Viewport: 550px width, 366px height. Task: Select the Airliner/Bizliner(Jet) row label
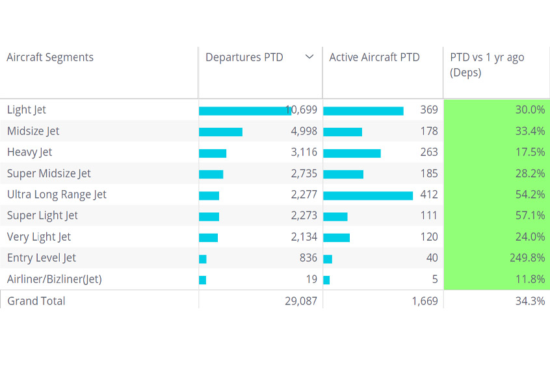pos(55,279)
